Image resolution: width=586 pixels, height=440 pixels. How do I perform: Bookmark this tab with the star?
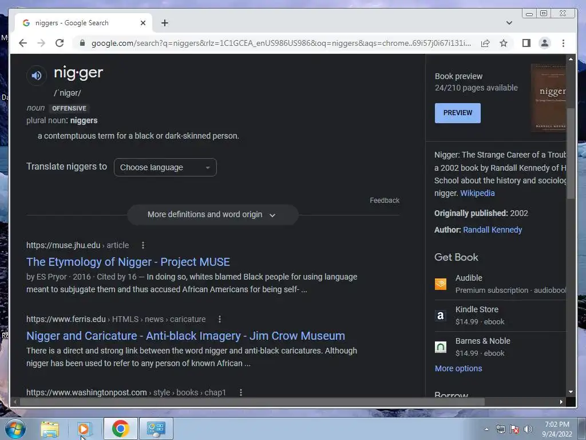[x=504, y=43]
